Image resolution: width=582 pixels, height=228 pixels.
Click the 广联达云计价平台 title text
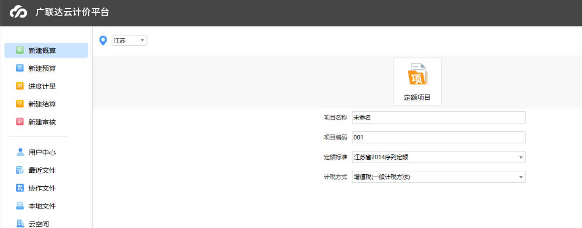[x=72, y=12]
